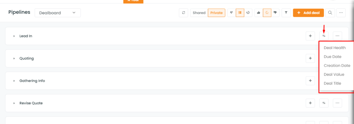Screen dimensions: 354x124
Task: Click the Quoting stage name
Action: pos(27,58)
